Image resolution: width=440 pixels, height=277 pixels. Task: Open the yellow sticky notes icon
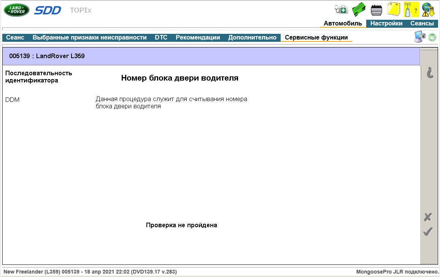click(x=394, y=9)
